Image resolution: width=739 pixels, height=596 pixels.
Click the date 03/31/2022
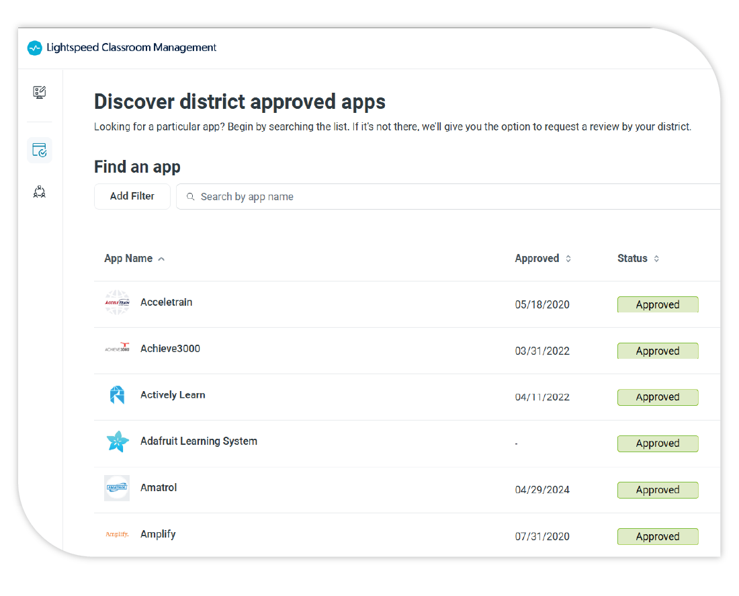[x=542, y=351]
